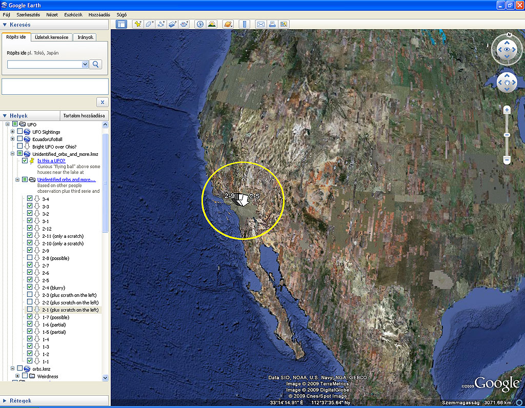Toggle the sidebar visibility button

pos(122,24)
